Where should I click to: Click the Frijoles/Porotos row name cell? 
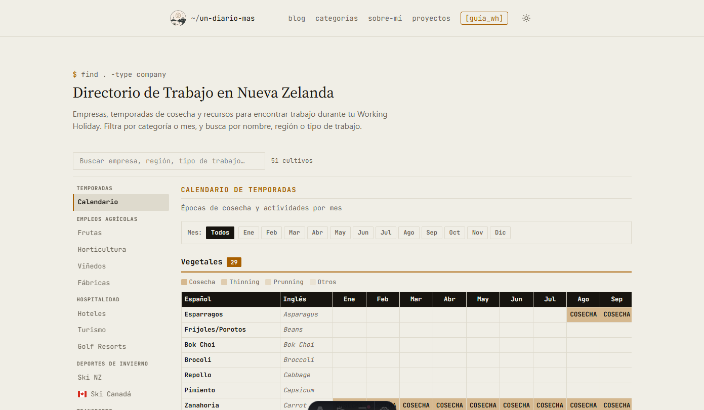(231, 330)
